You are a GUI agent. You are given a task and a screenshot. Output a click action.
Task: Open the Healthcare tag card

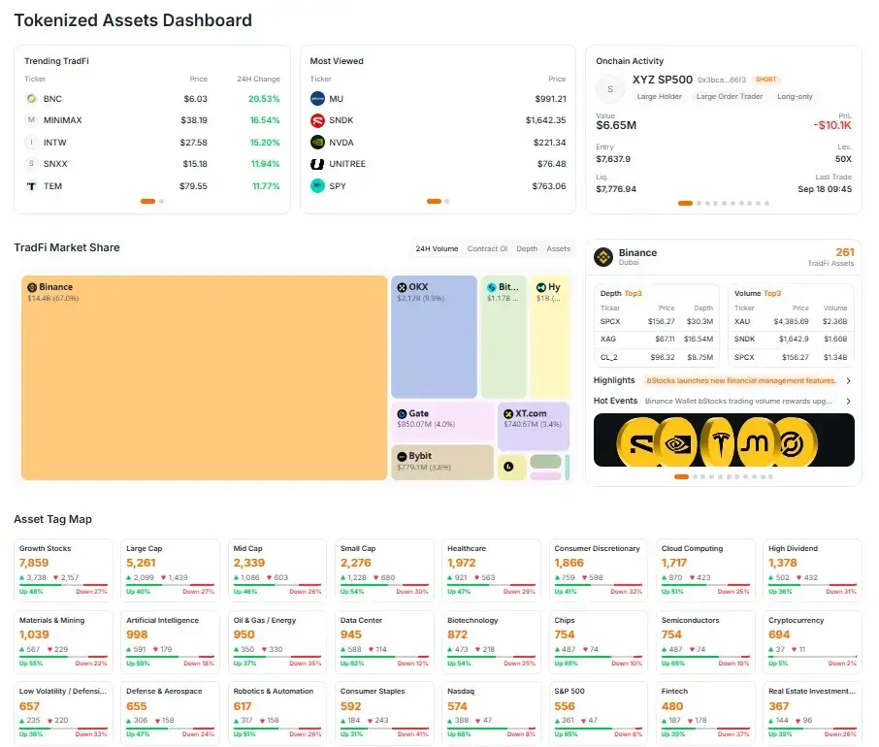[x=491, y=570]
